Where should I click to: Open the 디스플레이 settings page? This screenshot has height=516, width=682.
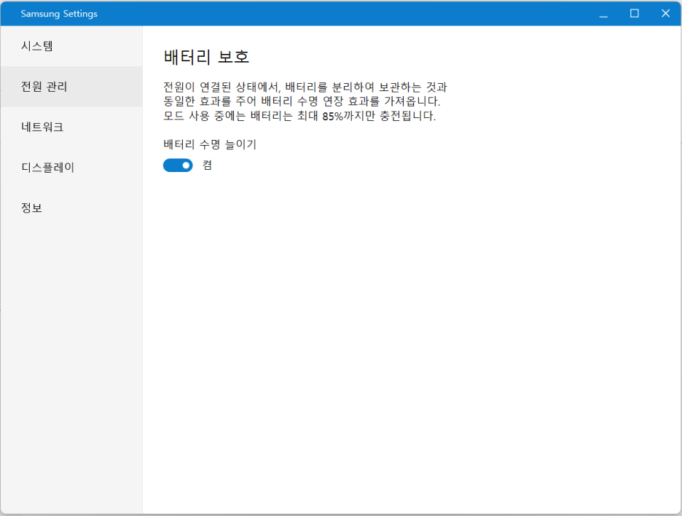pyautogui.click(x=71, y=168)
